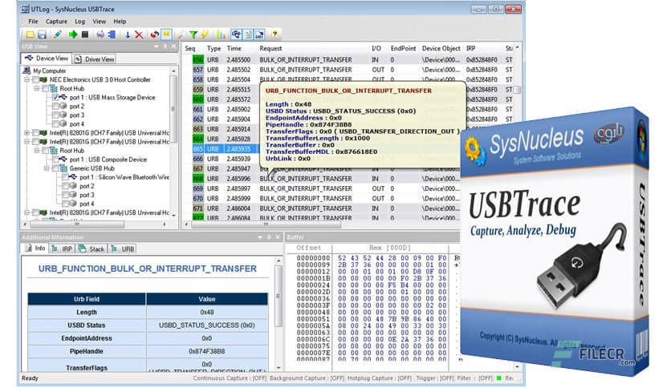Open Additional Information panel dropdown arrow
Image resolution: width=671 pixels, height=388 pixels.
(260, 236)
